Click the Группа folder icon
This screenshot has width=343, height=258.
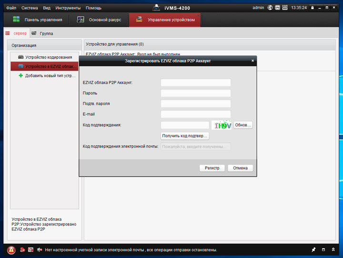coord(34,33)
